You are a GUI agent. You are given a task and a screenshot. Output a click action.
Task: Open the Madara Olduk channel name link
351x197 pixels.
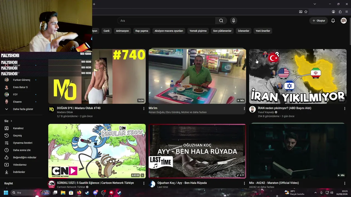65,112
